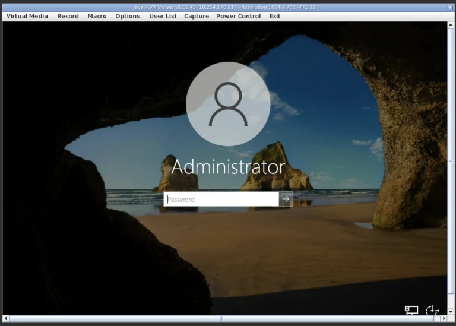Submit password with the arrow button

click(286, 200)
